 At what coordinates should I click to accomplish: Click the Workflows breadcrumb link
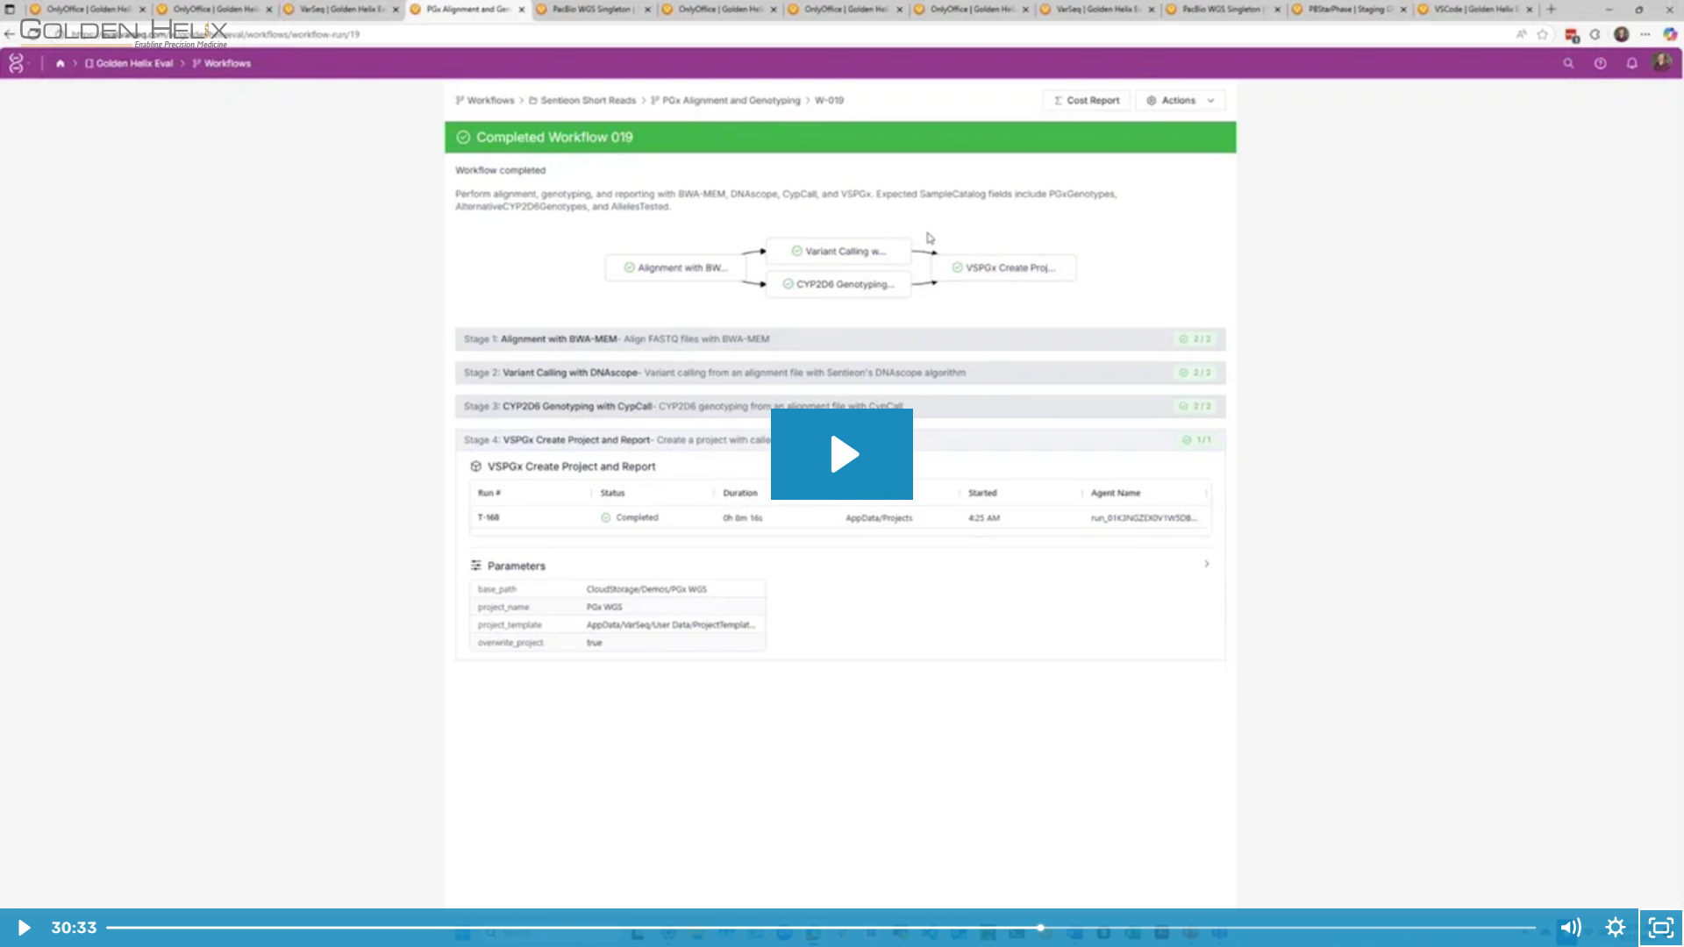coord(485,100)
